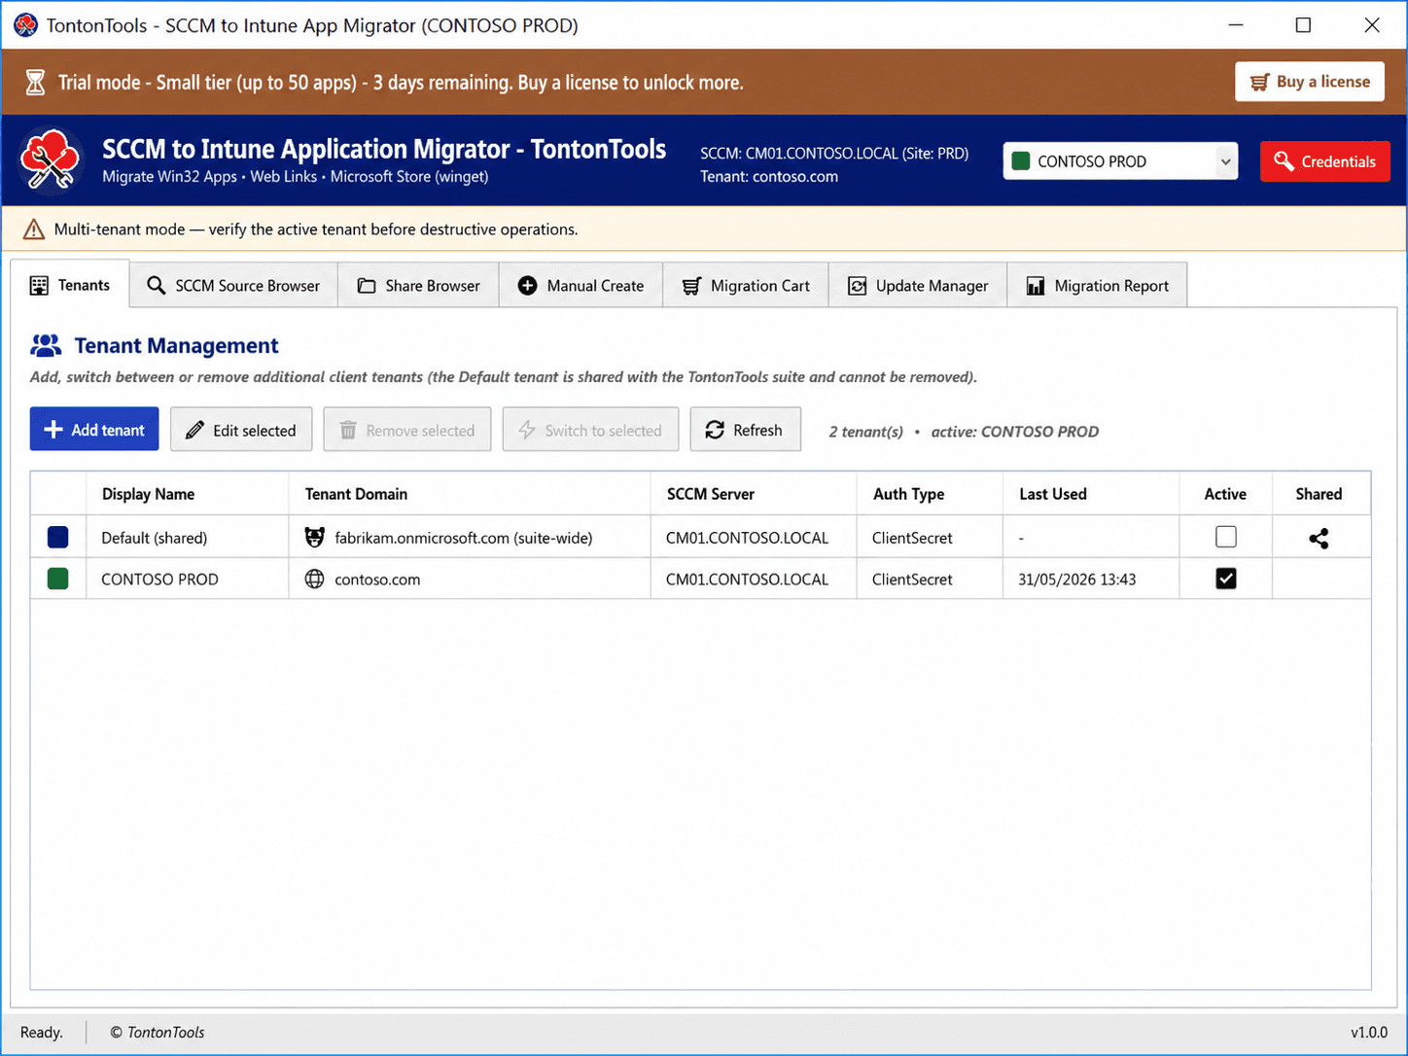Click '© TontonTools' in status bar

coord(158,1033)
